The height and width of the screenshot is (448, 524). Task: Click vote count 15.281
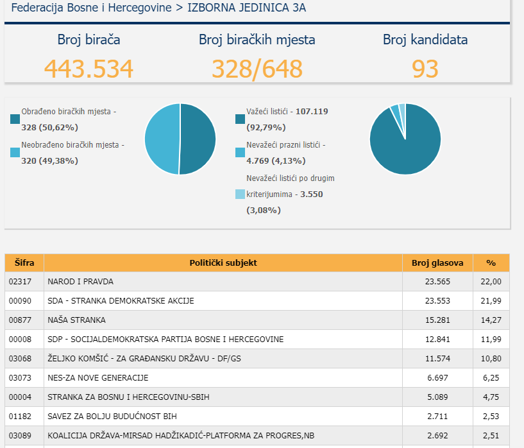pyautogui.click(x=438, y=320)
